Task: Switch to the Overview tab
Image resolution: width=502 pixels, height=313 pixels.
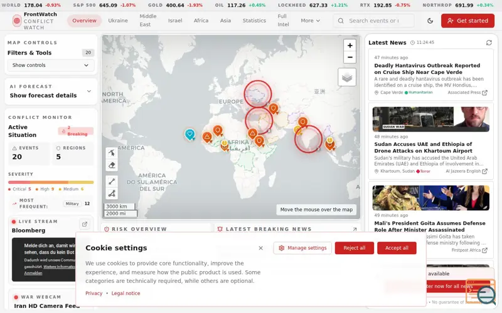Action: click(x=84, y=21)
